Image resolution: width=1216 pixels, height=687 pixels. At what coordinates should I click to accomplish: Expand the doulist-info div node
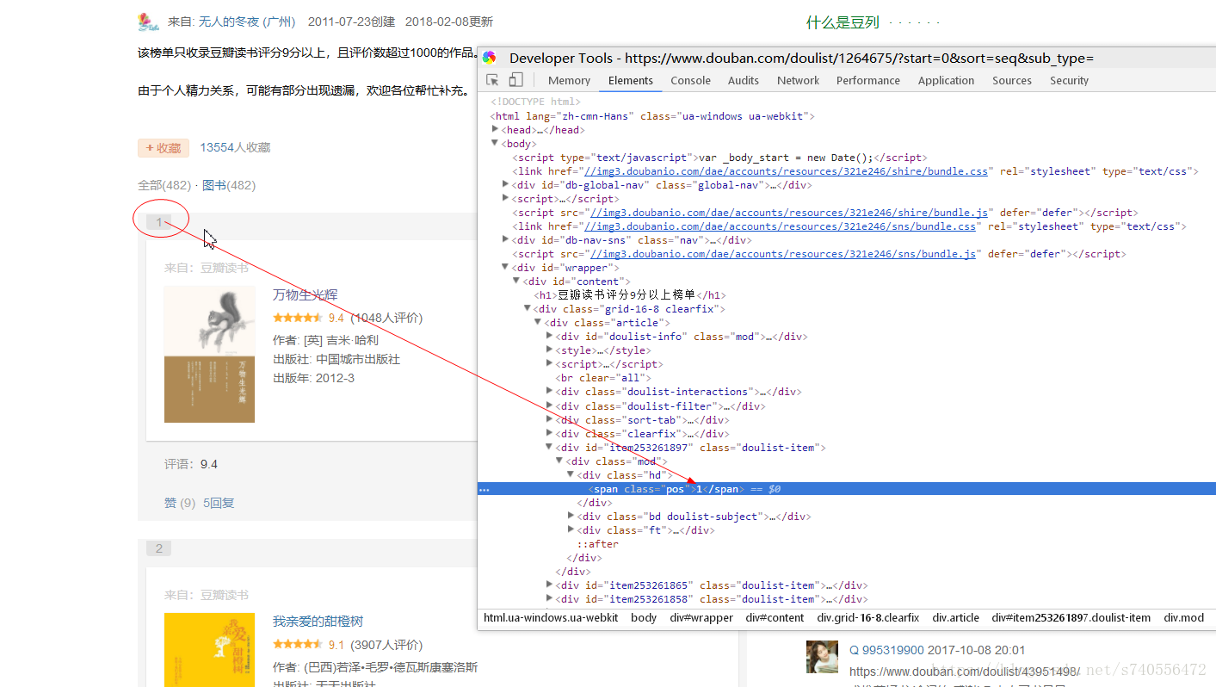coord(549,336)
